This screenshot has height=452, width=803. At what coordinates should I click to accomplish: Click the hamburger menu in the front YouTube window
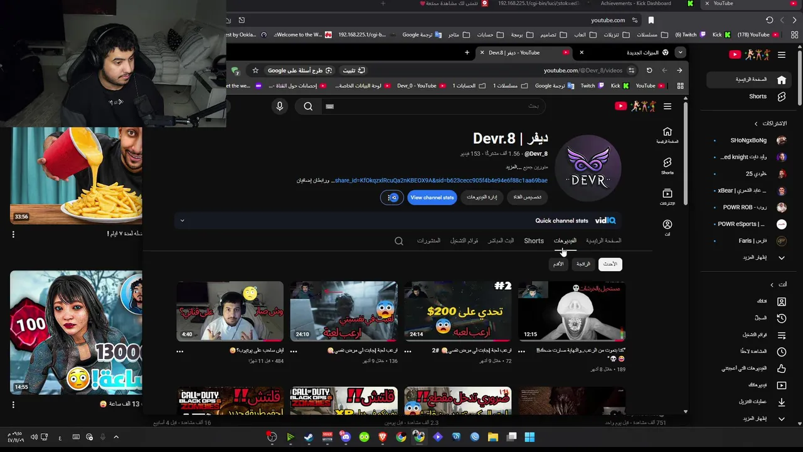pyautogui.click(x=667, y=106)
